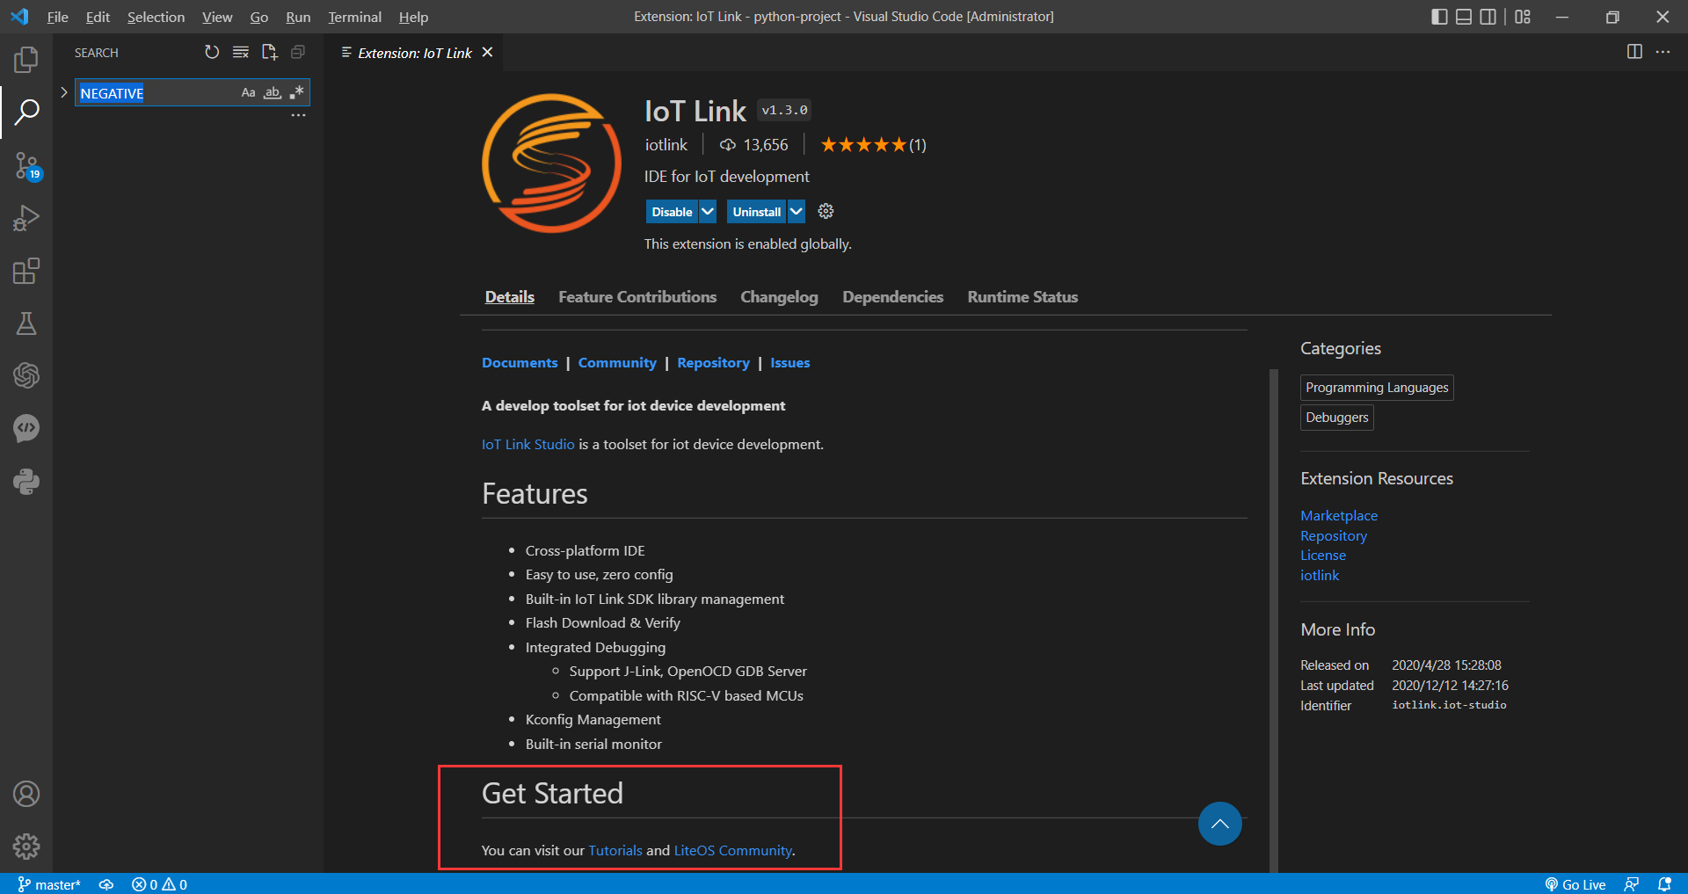Switch to Runtime Status tab

[1022, 297]
